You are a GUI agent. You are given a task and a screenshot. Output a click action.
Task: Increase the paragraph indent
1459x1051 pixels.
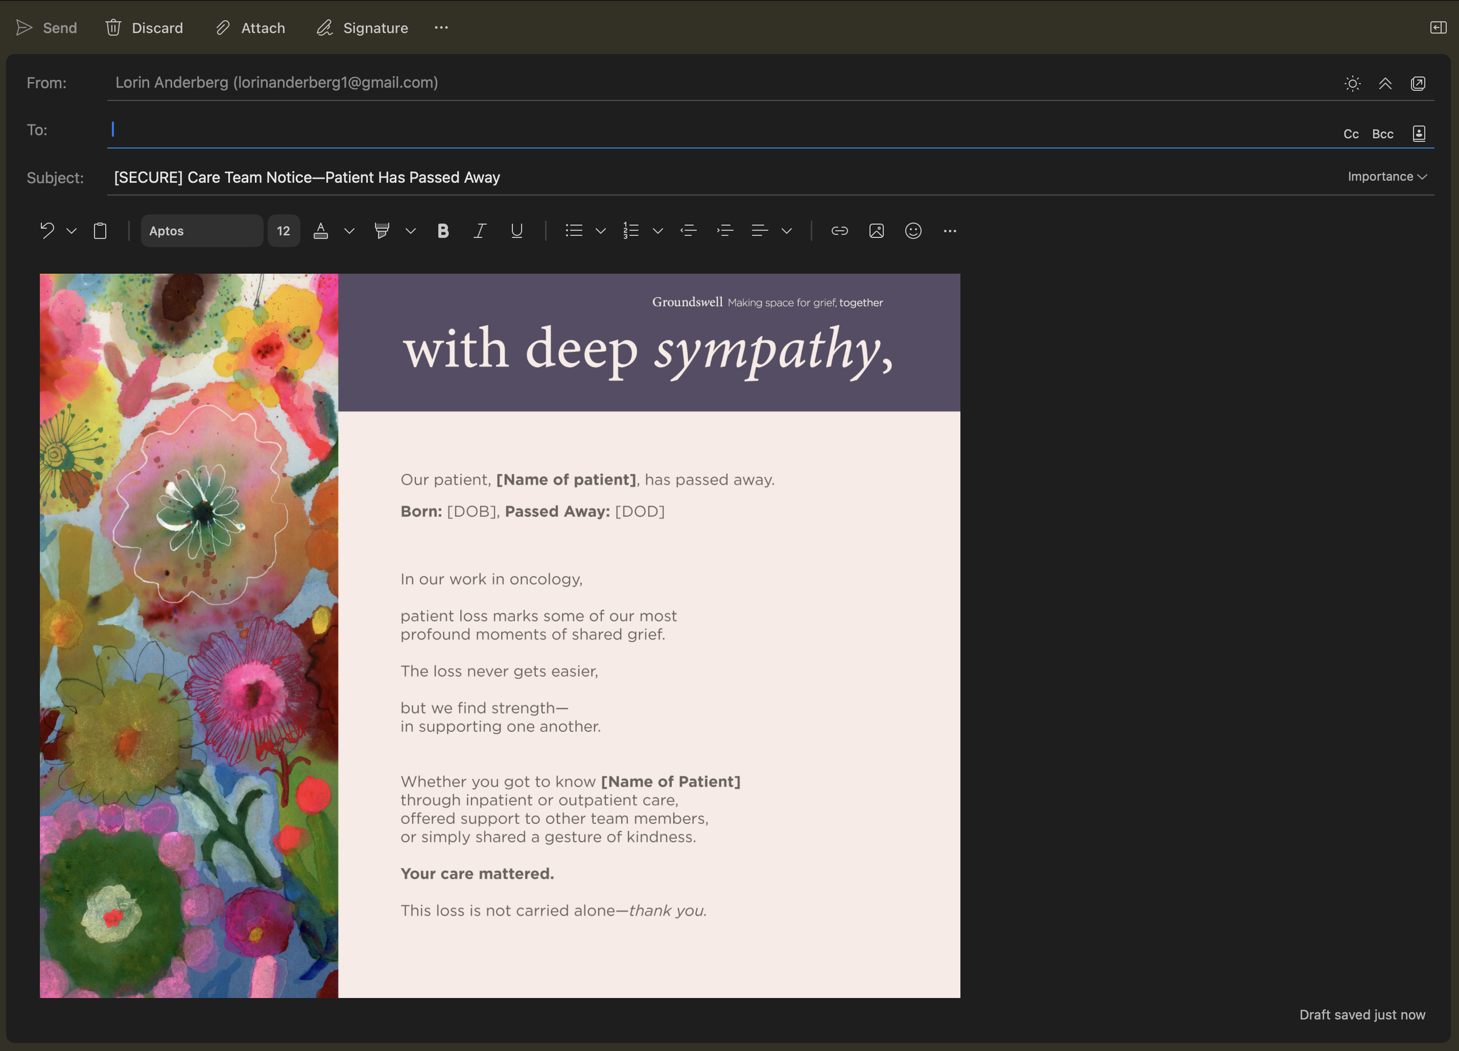tap(725, 231)
